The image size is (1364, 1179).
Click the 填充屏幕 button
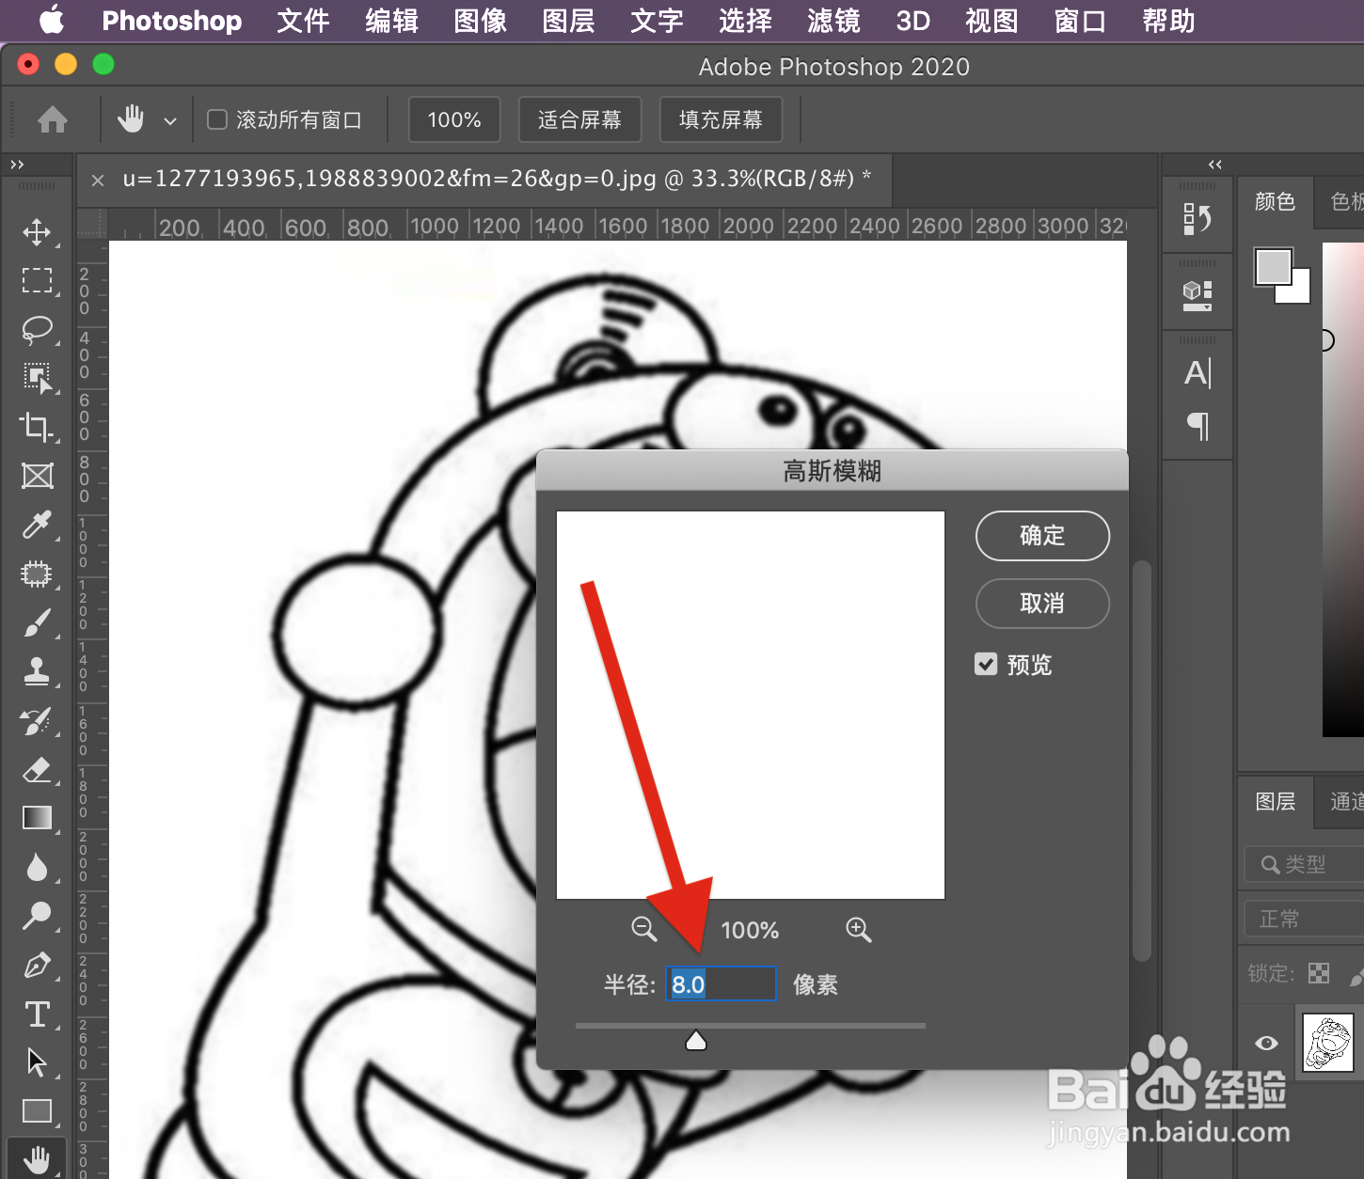[721, 119]
